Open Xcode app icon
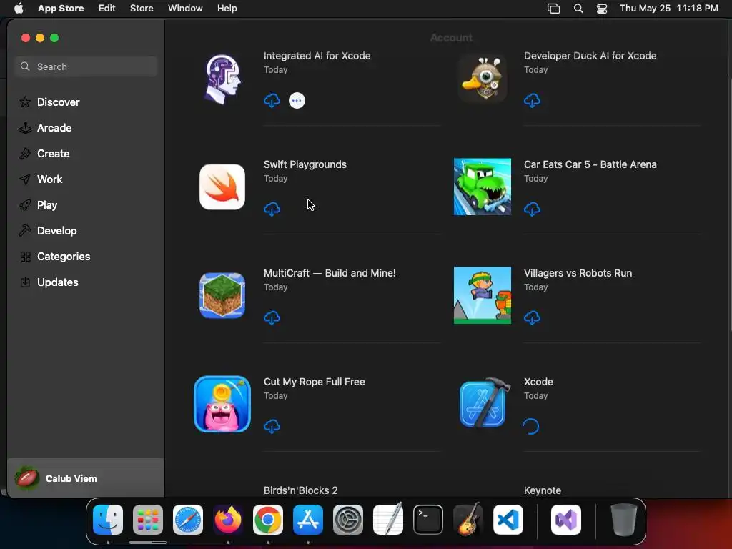Screen dimensions: 732x549 click(x=484, y=403)
